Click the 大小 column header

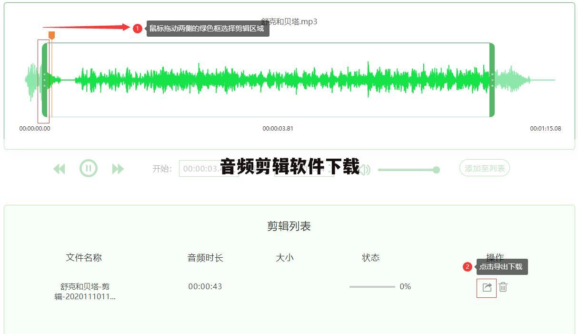click(285, 258)
